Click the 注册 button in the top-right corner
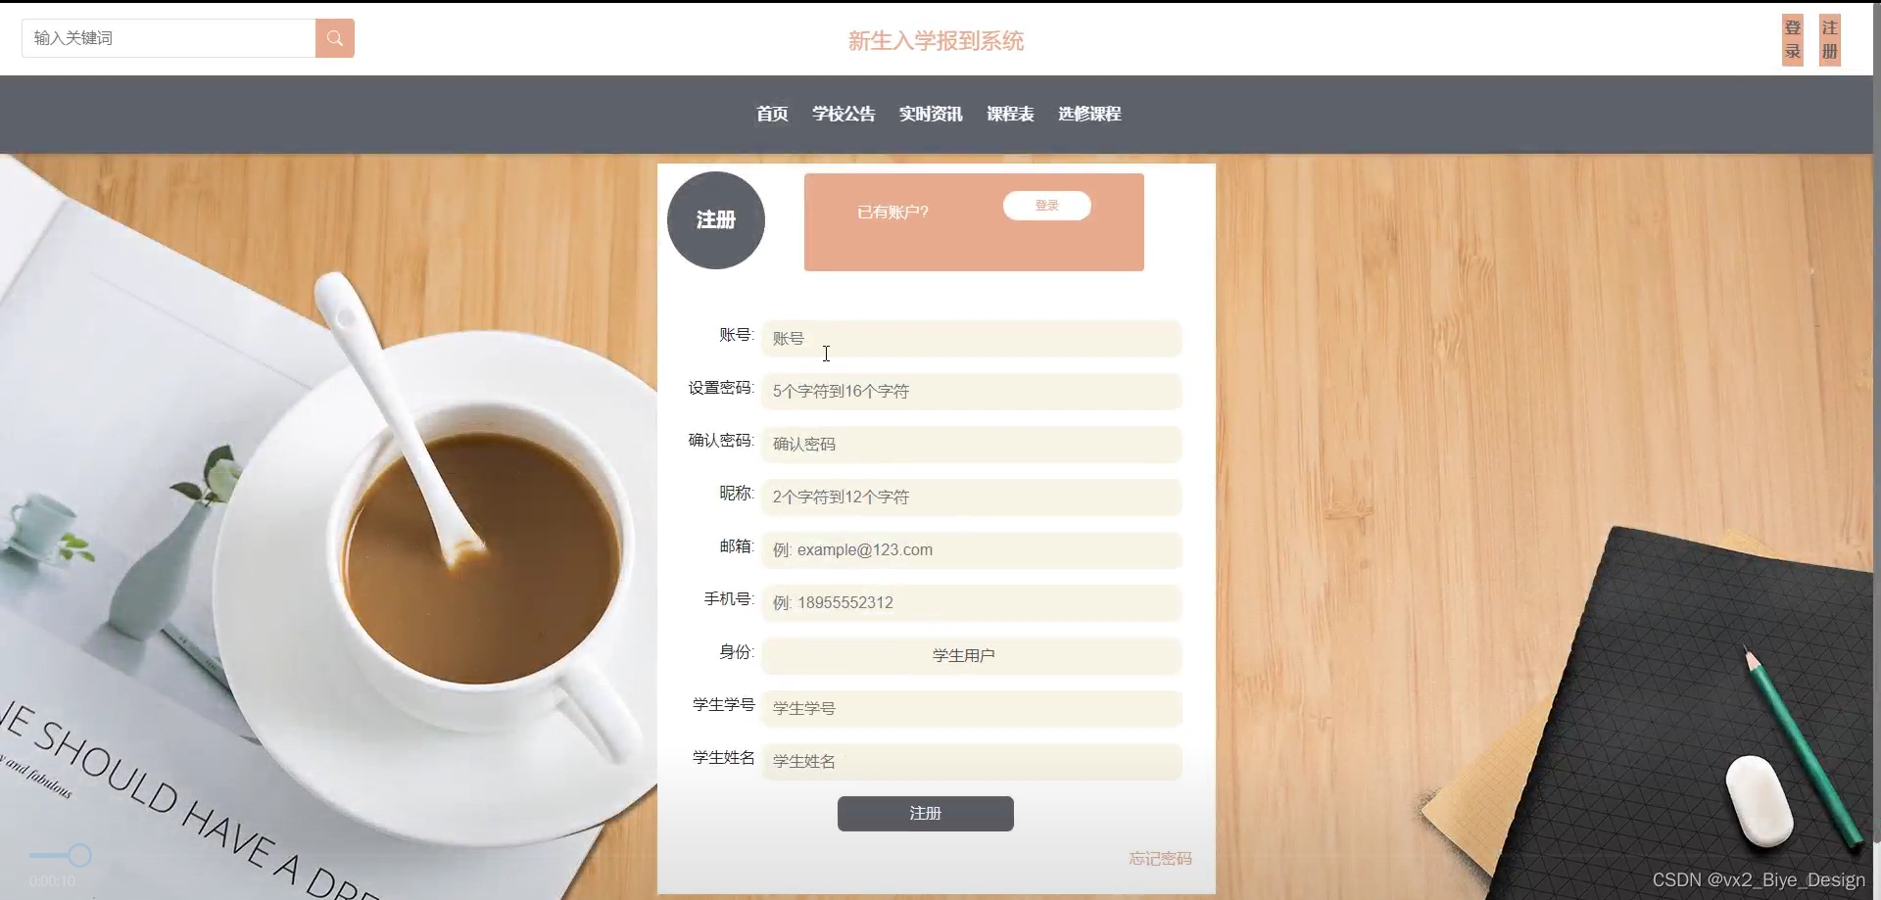 click(1830, 40)
